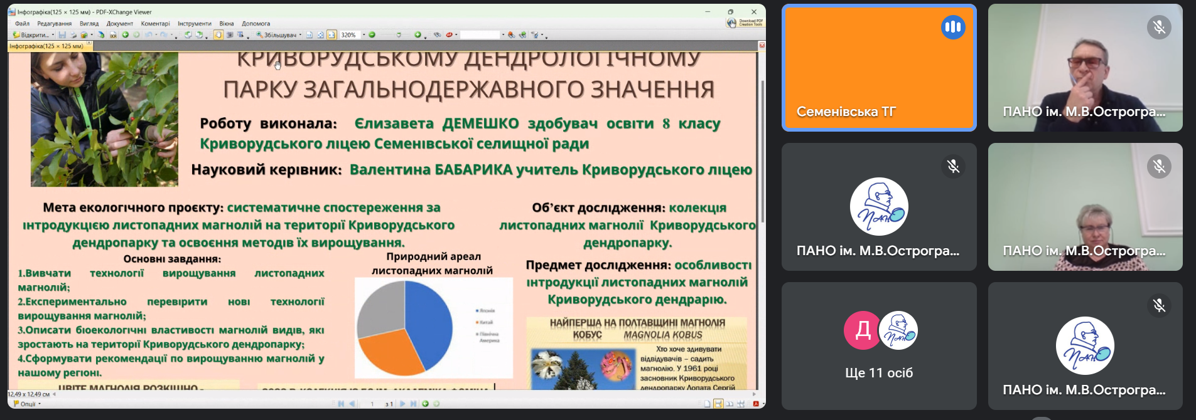The image size is (1196, 420).
Task: Open the Інструменти menu
Action: (195, 24)
